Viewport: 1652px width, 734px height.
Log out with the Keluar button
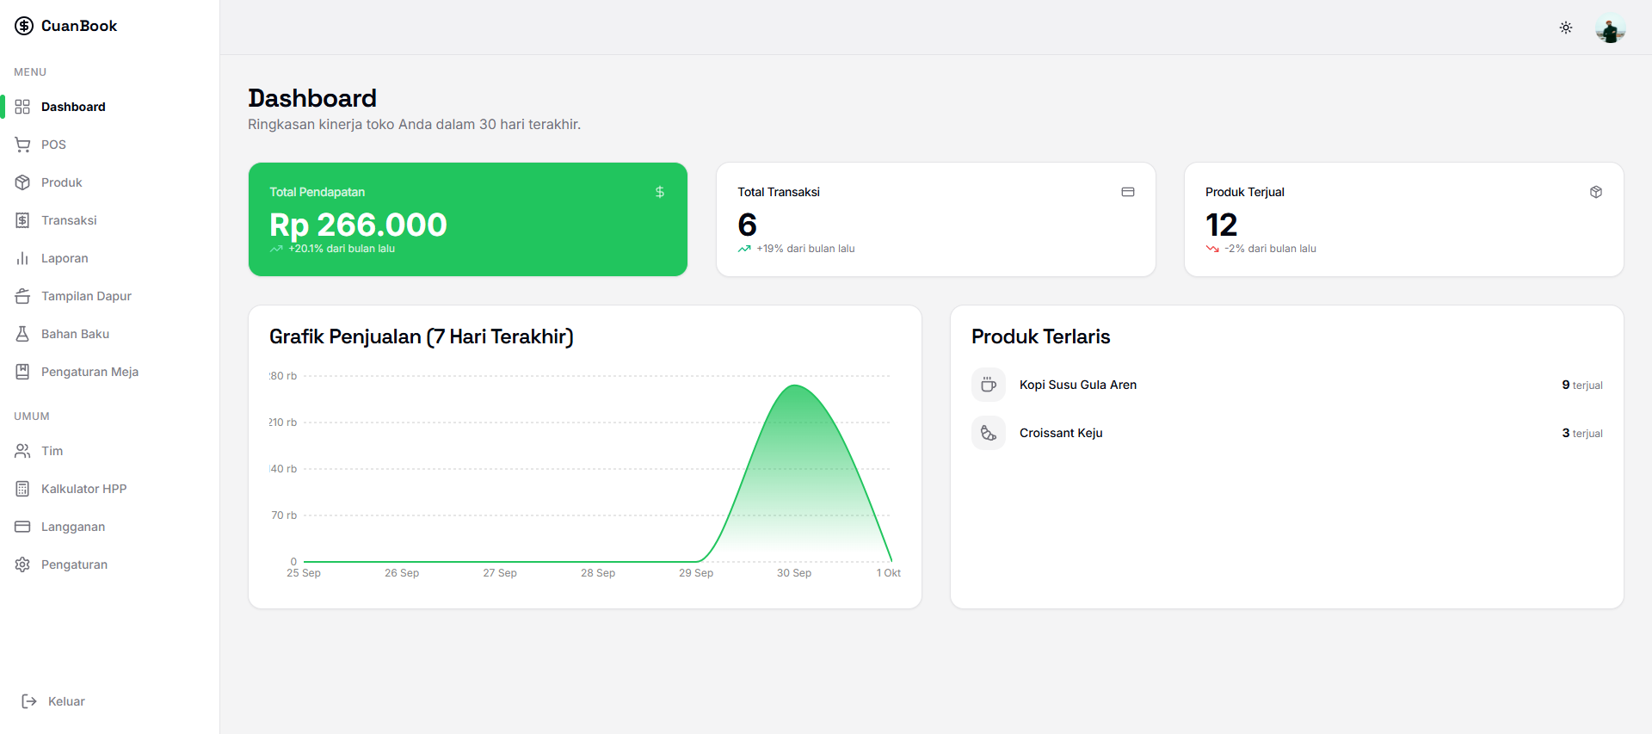tap(53, 701)
